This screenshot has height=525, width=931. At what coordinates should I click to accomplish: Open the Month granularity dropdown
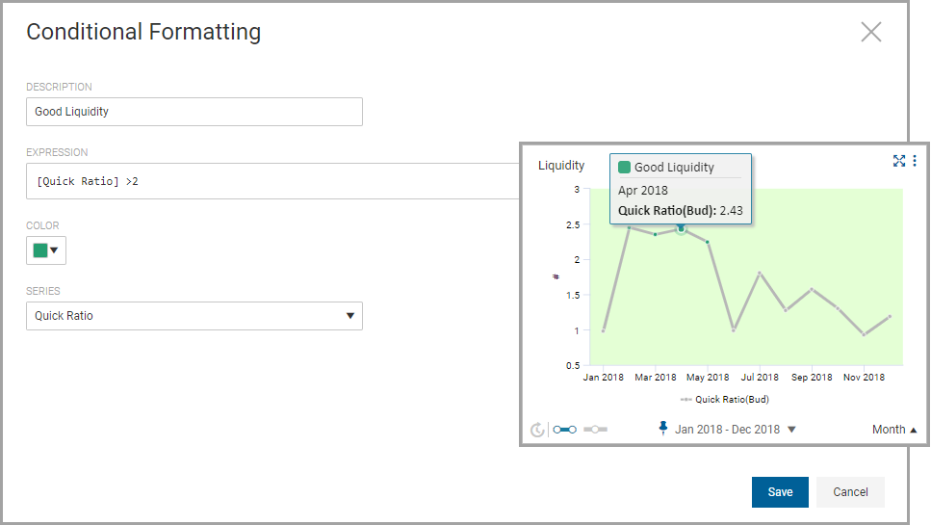(x=894, y=430)
